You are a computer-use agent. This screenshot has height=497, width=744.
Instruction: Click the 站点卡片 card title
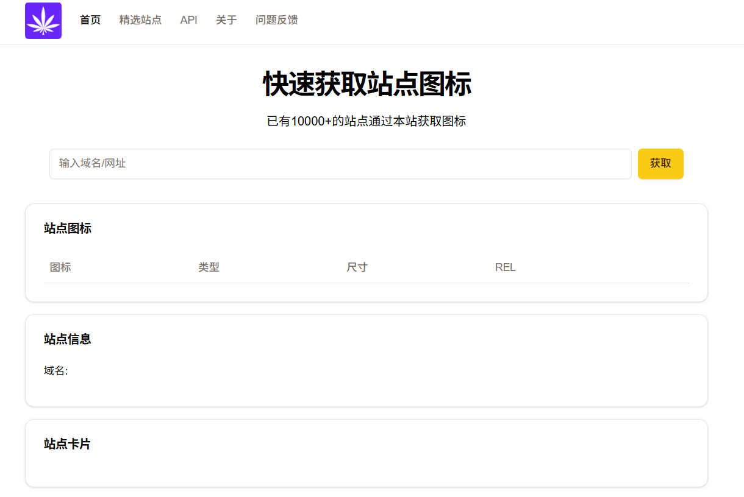[x=67, y=444]
